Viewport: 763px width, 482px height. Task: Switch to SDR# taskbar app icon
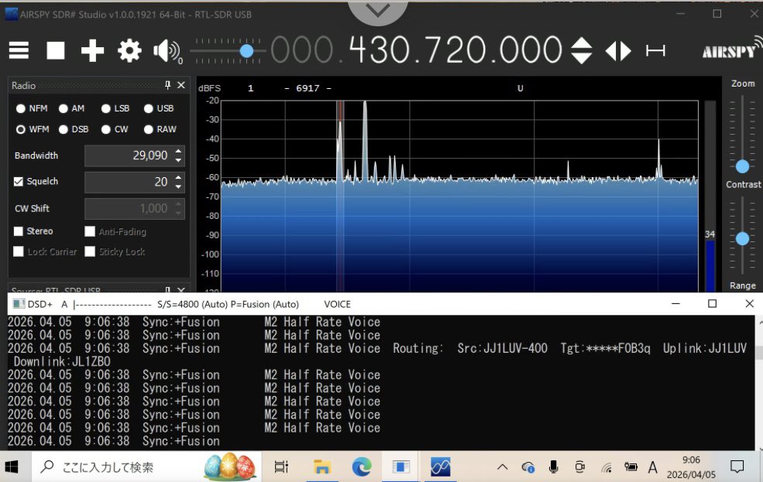[x=441, y=467]
